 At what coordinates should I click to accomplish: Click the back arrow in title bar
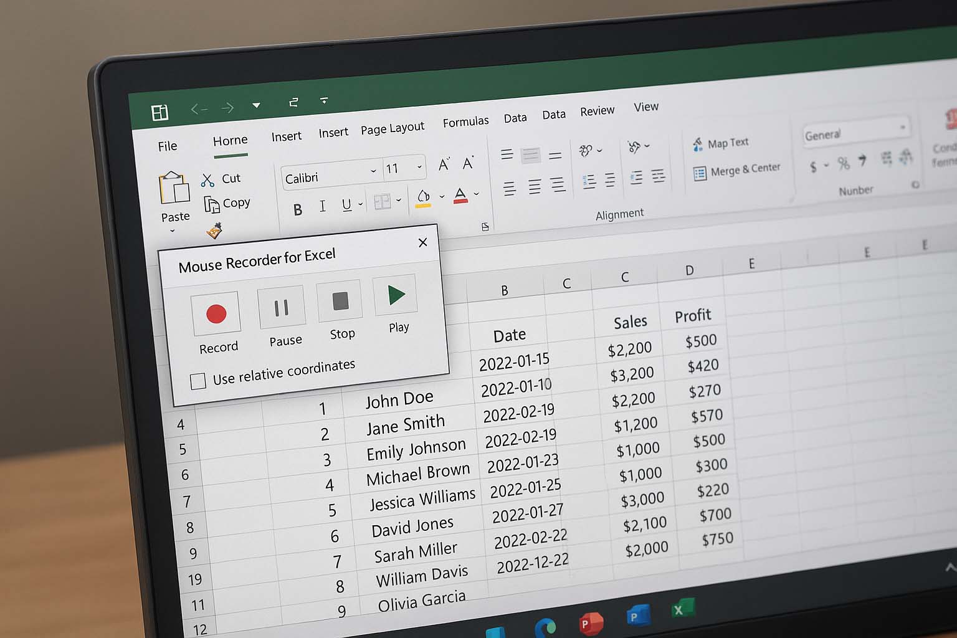(199, 110)
